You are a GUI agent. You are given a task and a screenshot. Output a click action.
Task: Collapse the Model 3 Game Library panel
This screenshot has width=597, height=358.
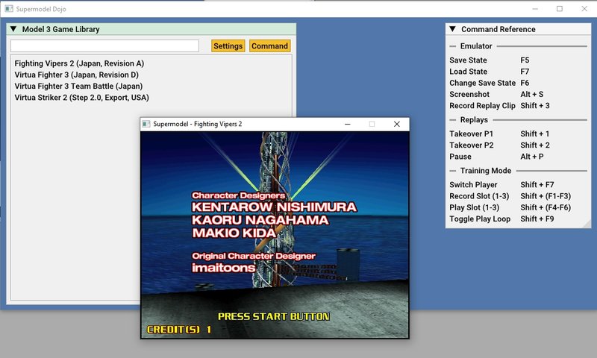click(13, 29)
